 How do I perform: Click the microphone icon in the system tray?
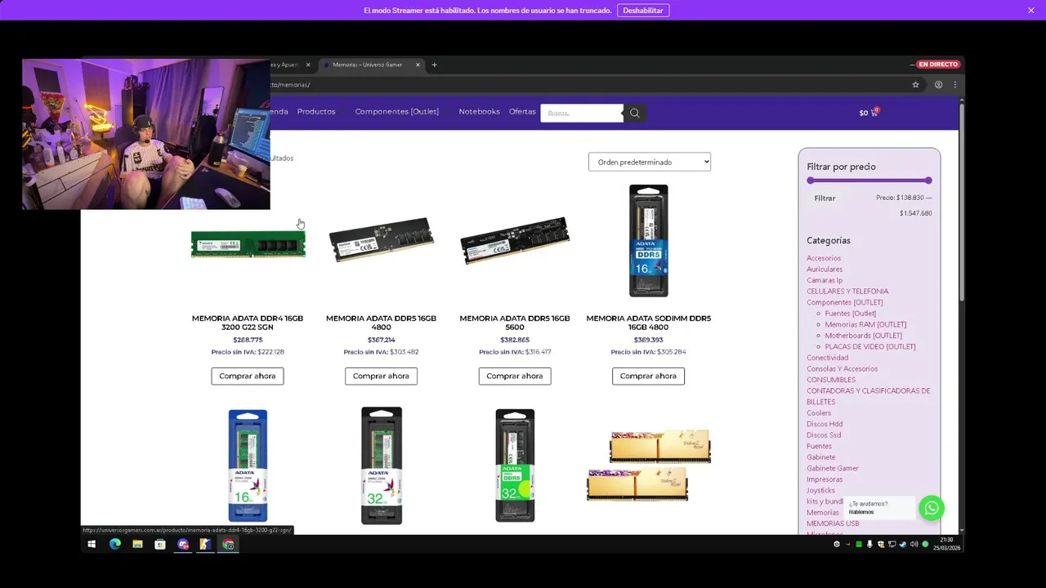pyautogui.click(x=869, y=544)
